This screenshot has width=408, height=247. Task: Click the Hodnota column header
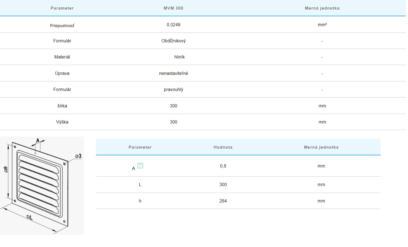click(x=223, y=147)
